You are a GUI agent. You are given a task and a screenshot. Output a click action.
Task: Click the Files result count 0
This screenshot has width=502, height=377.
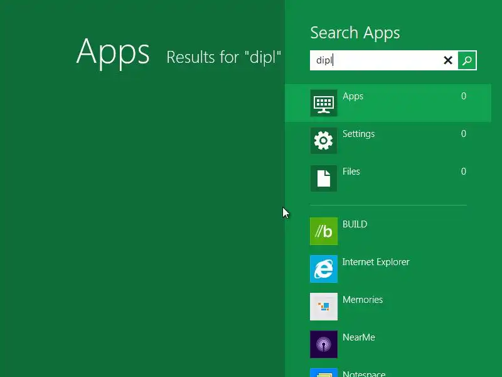coord(464,172)
